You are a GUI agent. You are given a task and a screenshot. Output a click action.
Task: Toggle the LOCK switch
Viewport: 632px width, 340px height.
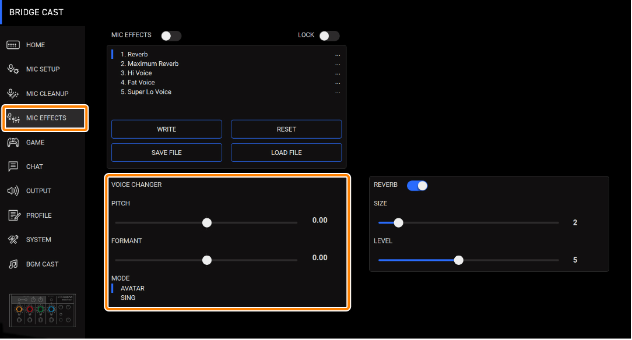click(329, 36)
